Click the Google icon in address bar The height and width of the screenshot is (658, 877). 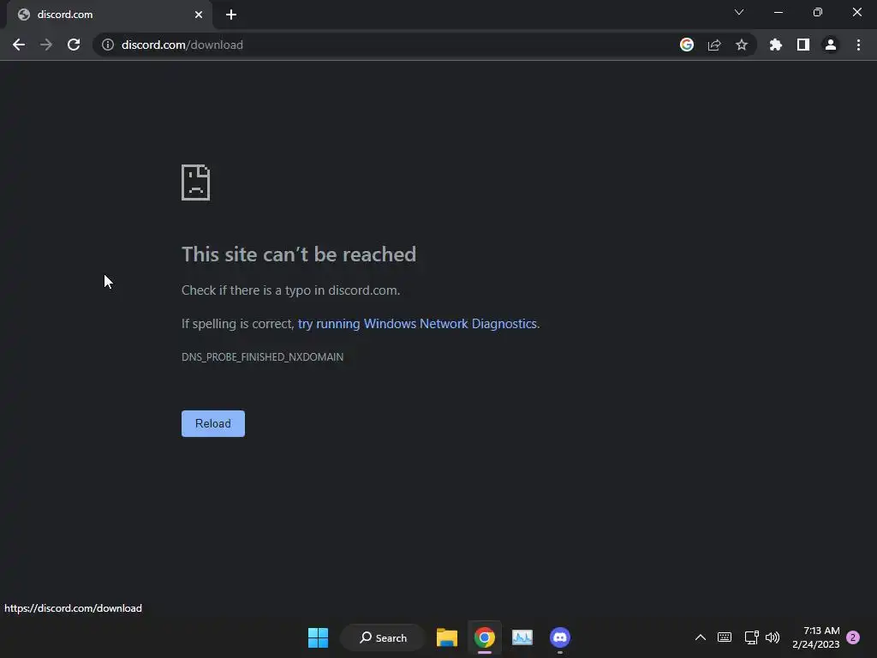687,45
